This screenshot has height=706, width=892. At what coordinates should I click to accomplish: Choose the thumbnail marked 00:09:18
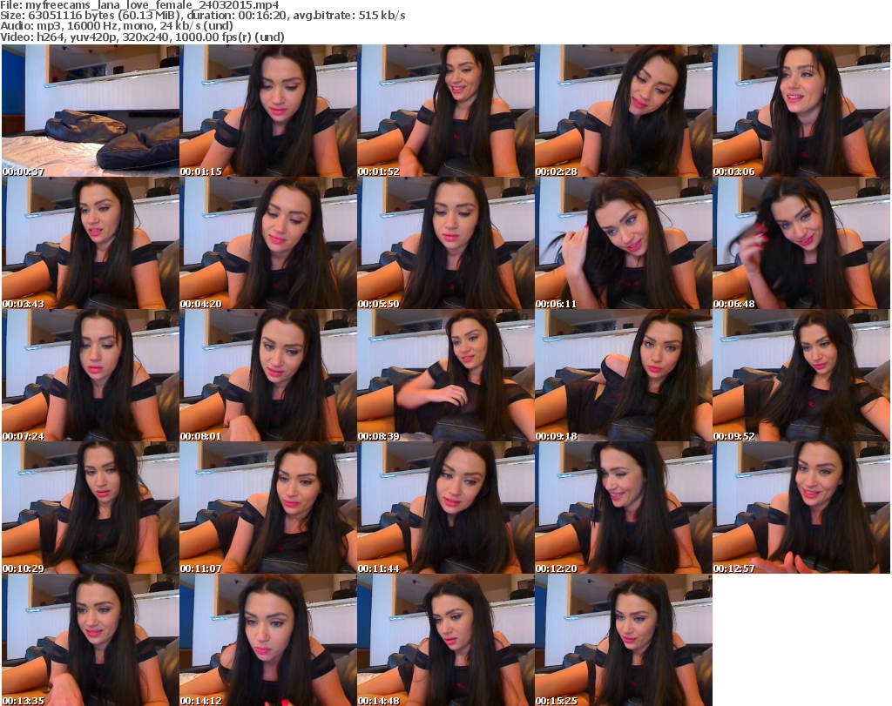[x=623, y=375]
